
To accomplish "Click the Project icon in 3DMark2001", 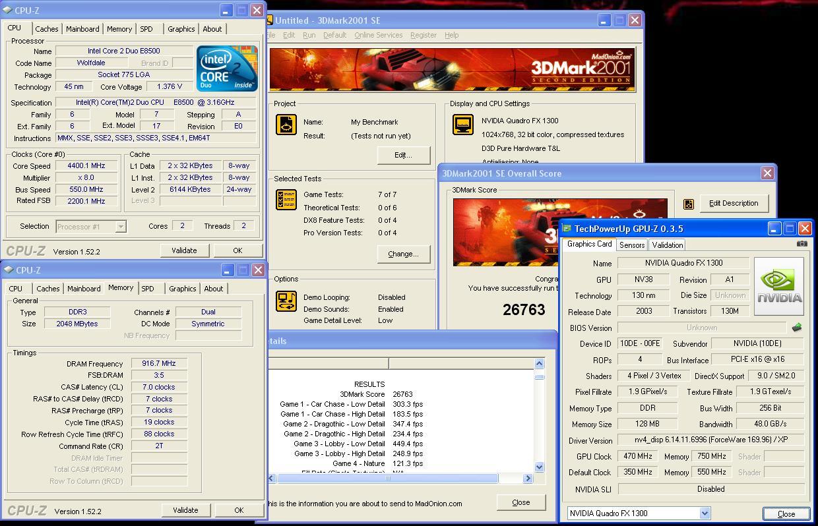I will pyautogui.click(x=286, y=124).
